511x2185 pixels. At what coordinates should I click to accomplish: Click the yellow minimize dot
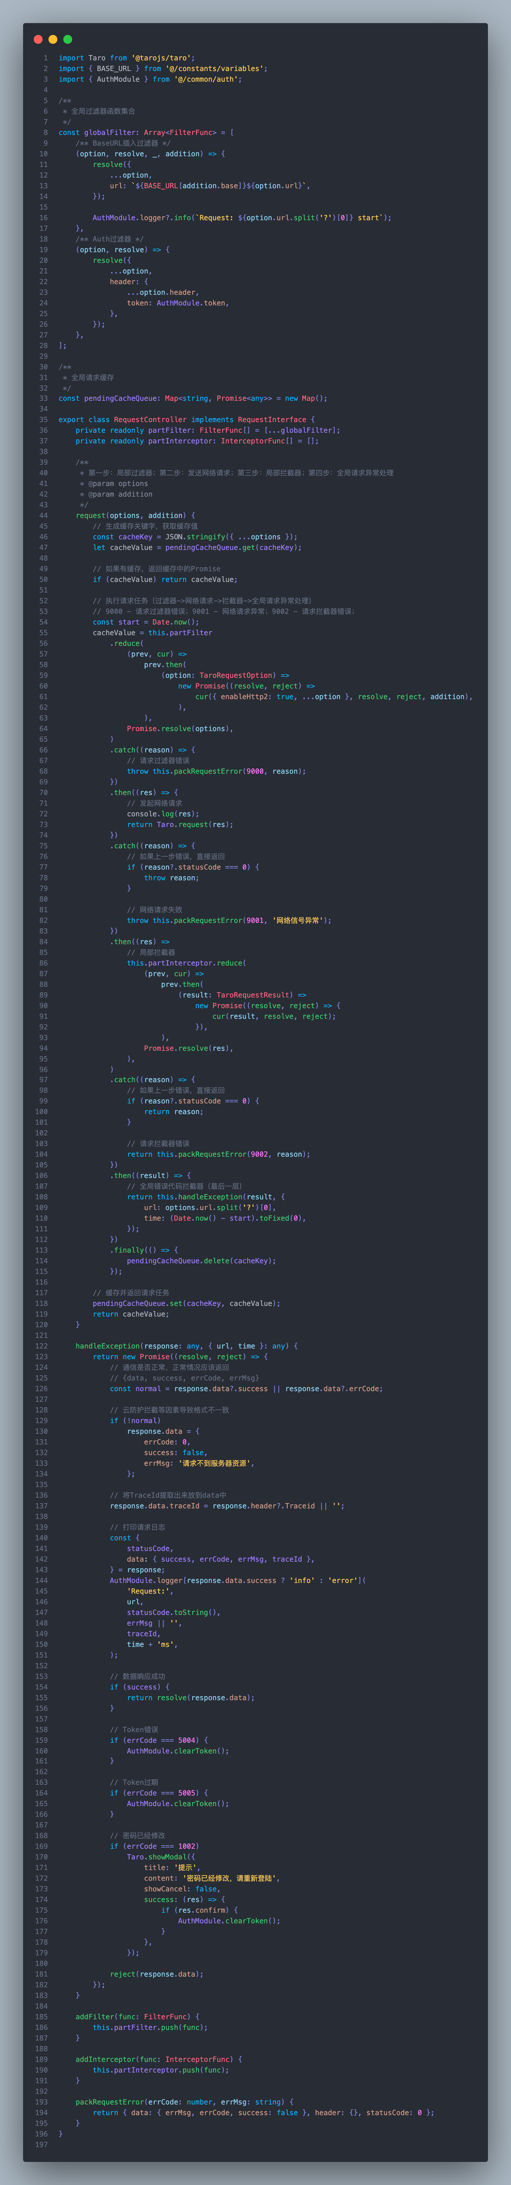(x=53, y=39)
